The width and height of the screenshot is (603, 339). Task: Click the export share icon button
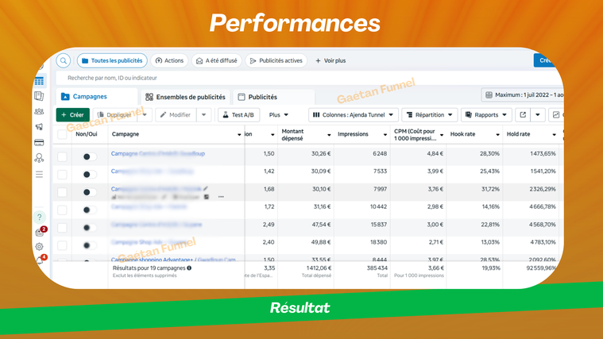[523, 115]
